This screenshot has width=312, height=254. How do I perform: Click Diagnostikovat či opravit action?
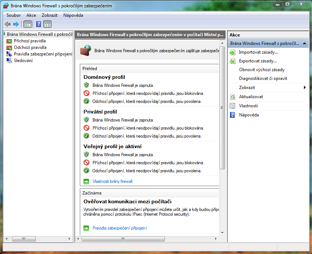pyautogui.click(x=263, y=78)
